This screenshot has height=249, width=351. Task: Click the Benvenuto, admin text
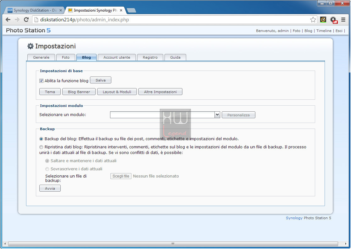click(x=272, y=31)
